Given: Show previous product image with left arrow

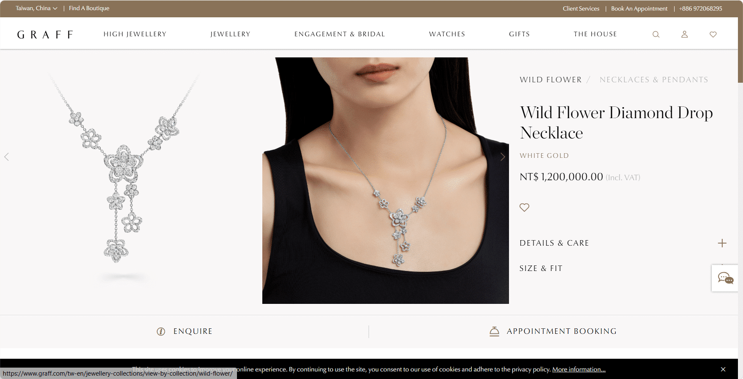Looking at the screenshot, I should pyautogui.click(x=6, y=157).
